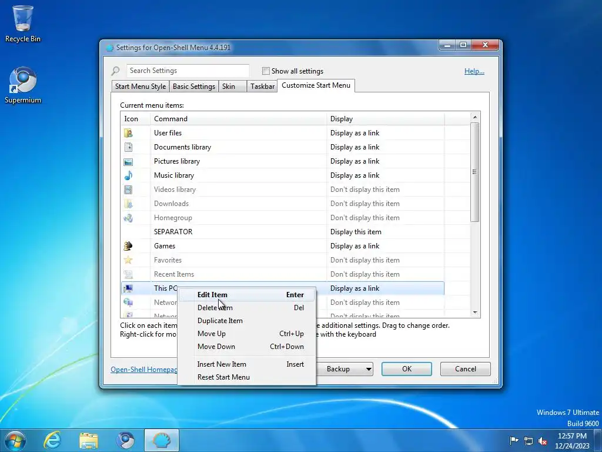Screen dimensions: 602x452
Task: Open the Windows Start orb
Action: coord(15,440)
